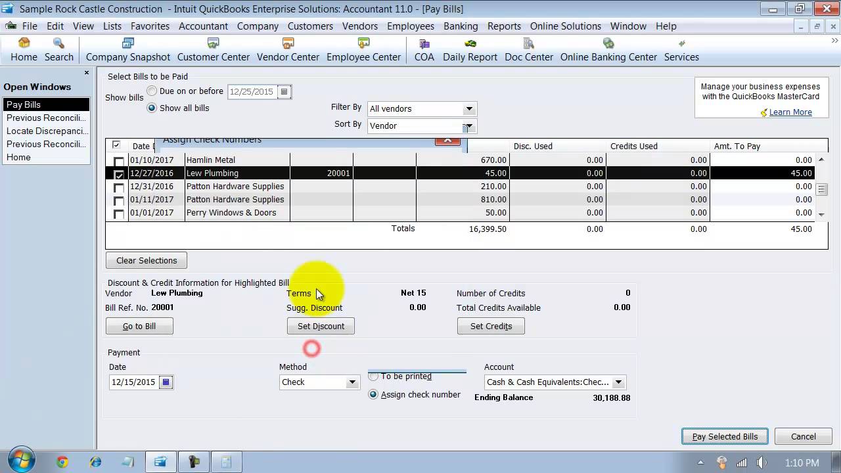
Task: Open Internet Explorer from the taskbar
Action: (95, 462)
